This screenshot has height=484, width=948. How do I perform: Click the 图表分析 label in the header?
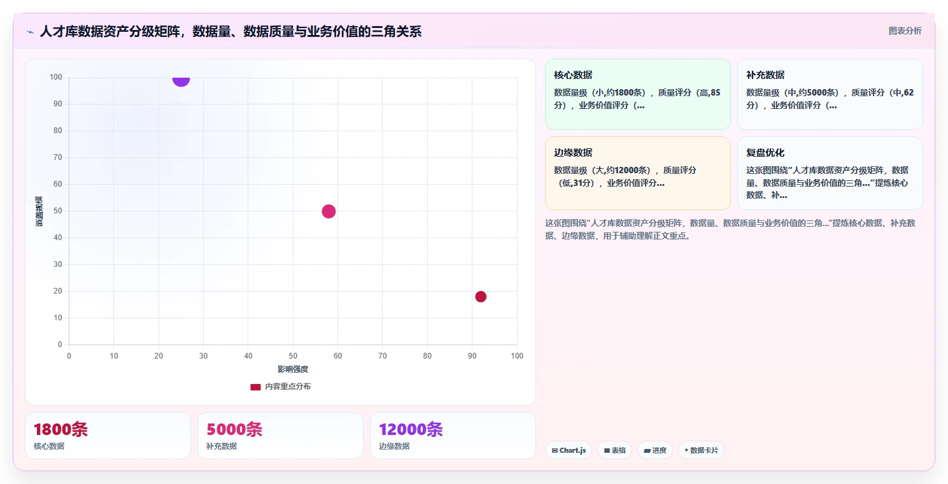click(905, 31)
